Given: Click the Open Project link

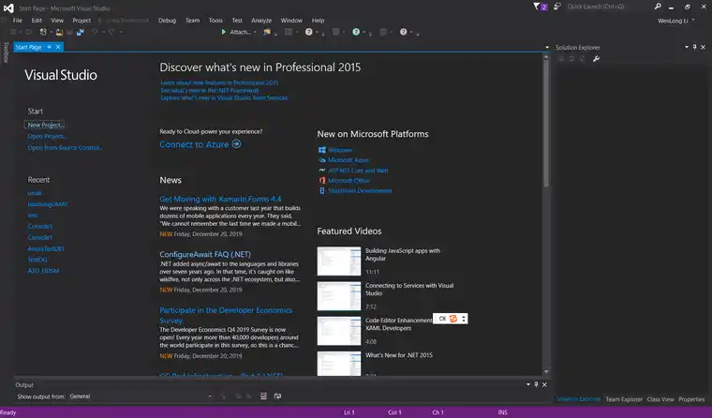Looking at the screenshot, I should tap(47, 136).
